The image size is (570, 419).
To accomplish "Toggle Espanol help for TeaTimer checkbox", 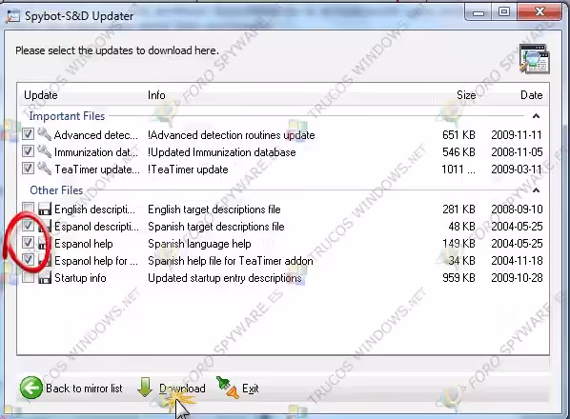I will 28,260.
